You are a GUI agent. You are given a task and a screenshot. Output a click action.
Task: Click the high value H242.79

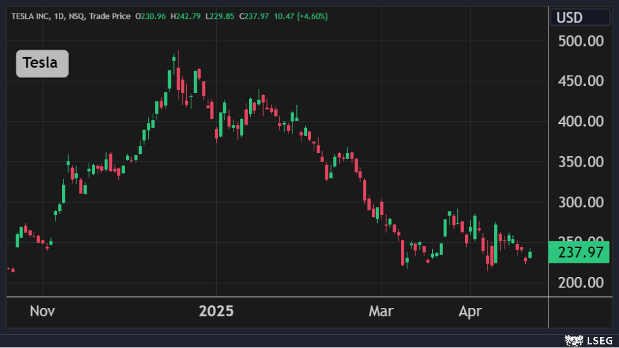click(x=187, y=16)
